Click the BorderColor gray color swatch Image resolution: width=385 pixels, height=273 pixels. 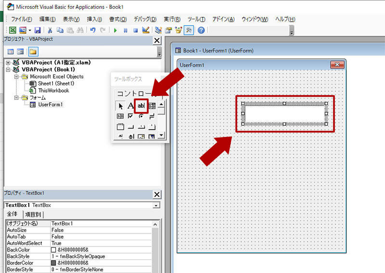click(53, 263)
